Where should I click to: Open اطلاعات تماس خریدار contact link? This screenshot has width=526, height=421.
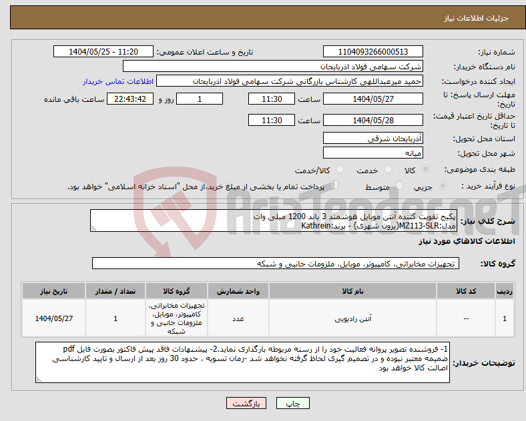117,81
